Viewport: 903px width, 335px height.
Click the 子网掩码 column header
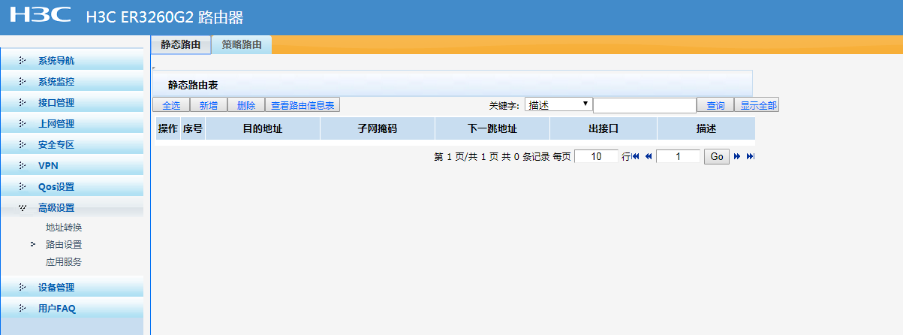tap(378, 128)
